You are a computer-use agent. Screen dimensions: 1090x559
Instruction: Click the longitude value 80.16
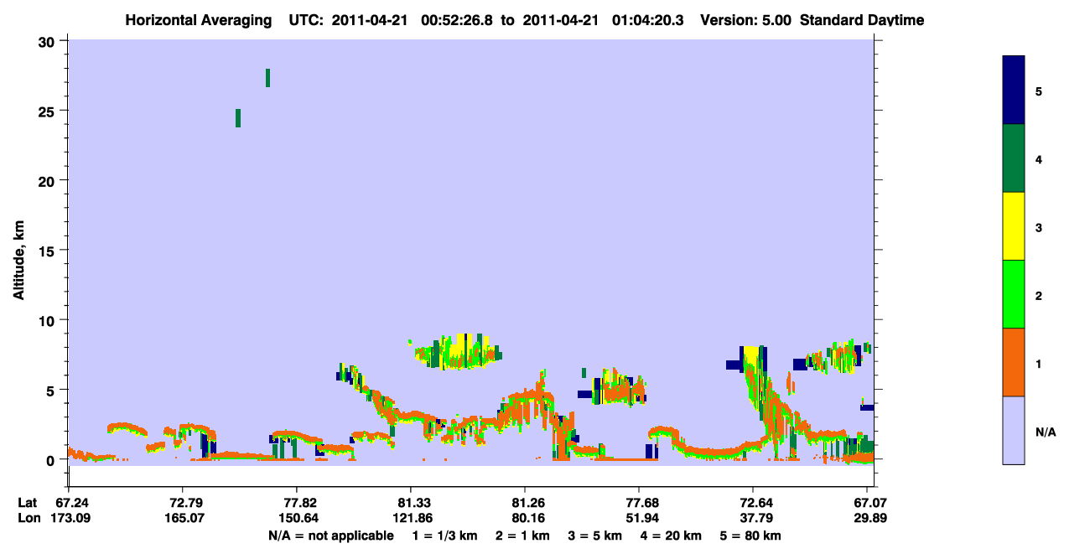[525, 518]
